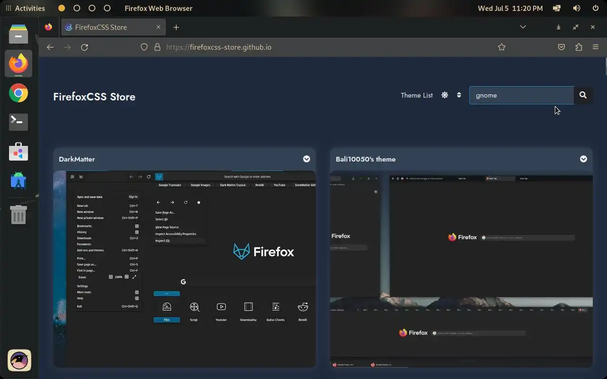Expand the DarkMatter card chevron
The width and height of the screenshot is (607, 379).
(x=306, y=159)
